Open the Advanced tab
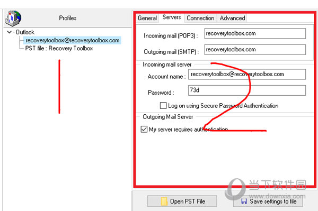318x211 pixels. [233, 18]
